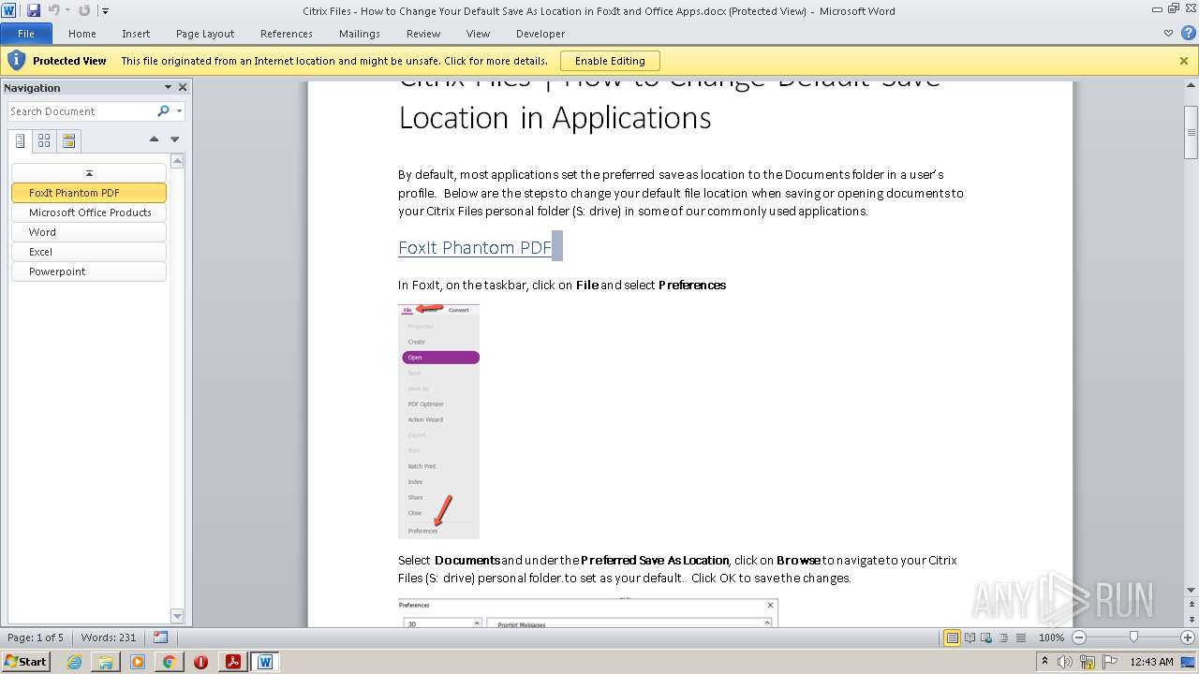Click the Page: 1 of 5 status indicator
This screenshot has width=1199, height=674.
(36, 637)
